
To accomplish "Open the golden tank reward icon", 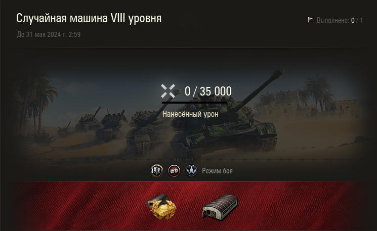I will point(161,206).
